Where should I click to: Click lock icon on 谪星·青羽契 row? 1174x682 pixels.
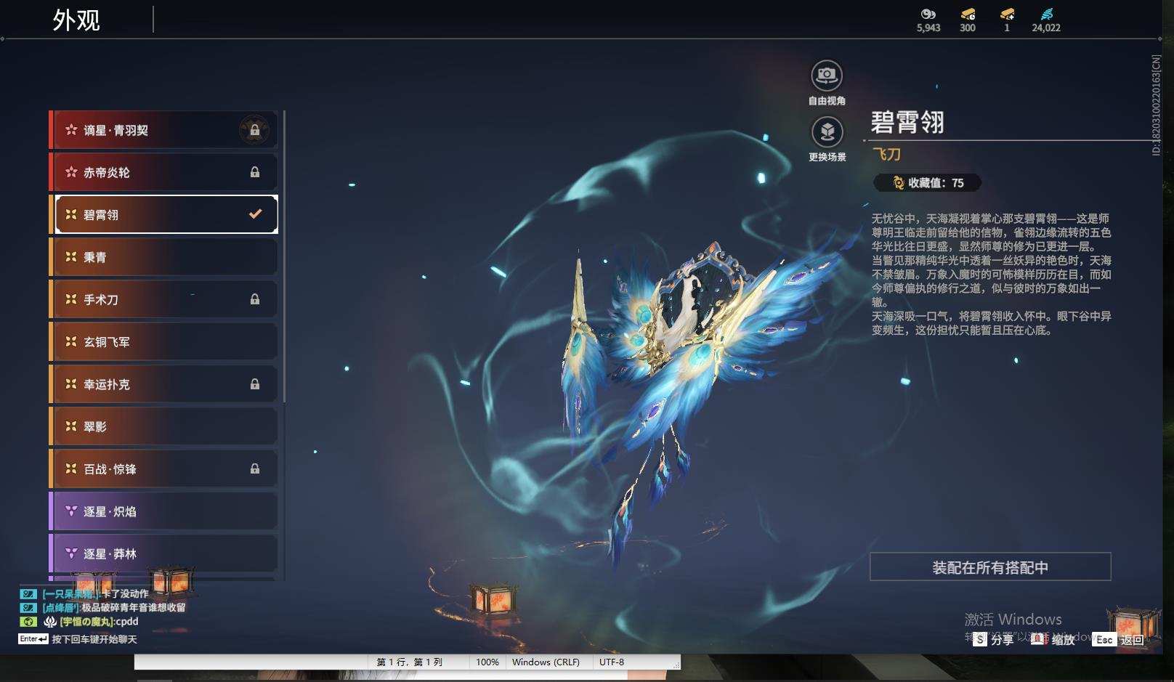(255, 130)
